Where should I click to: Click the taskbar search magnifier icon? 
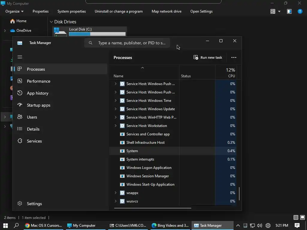point(16,226)
